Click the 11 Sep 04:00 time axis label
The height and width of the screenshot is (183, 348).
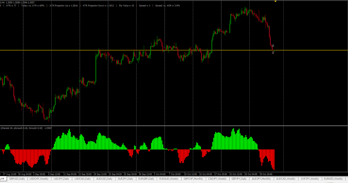70,174
